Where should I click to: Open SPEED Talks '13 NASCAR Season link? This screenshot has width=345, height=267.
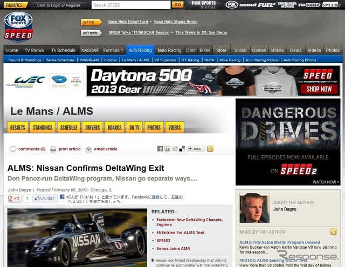[139, 32]
